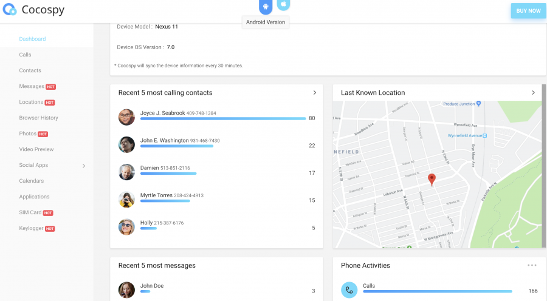Click the Recent 5 most messages heading

coord(157,265)
